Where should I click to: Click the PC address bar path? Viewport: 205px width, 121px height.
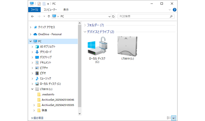(x=62, y=16)
